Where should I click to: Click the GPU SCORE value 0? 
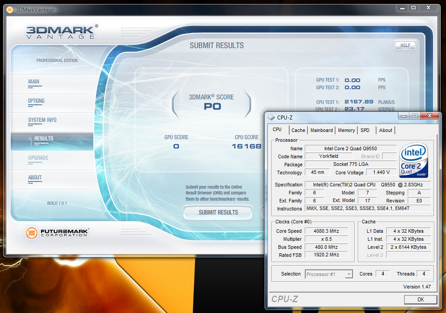[176, 146]
